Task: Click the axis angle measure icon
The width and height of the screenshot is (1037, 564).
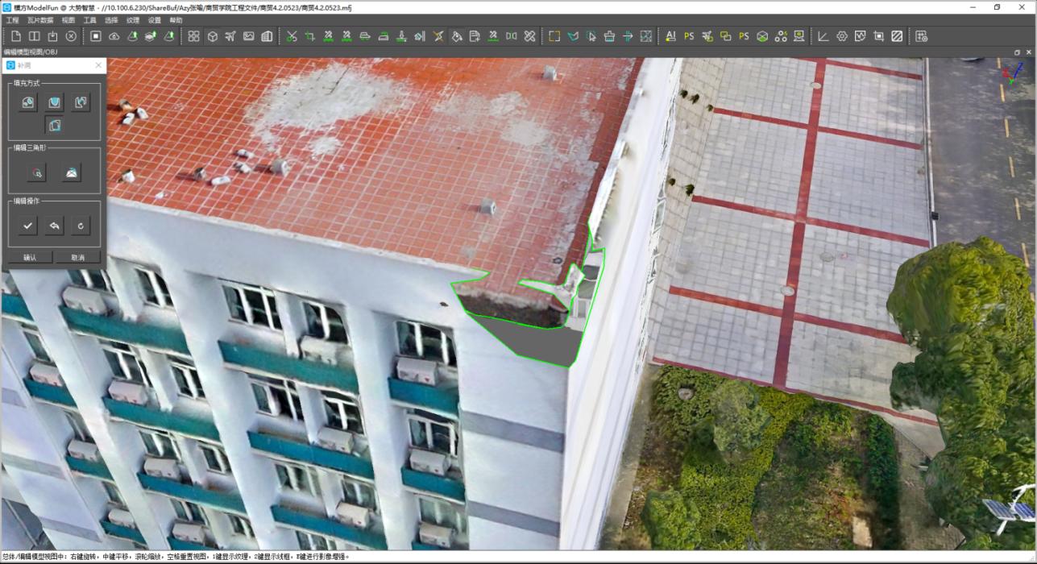Action: [x=823, y=36]
